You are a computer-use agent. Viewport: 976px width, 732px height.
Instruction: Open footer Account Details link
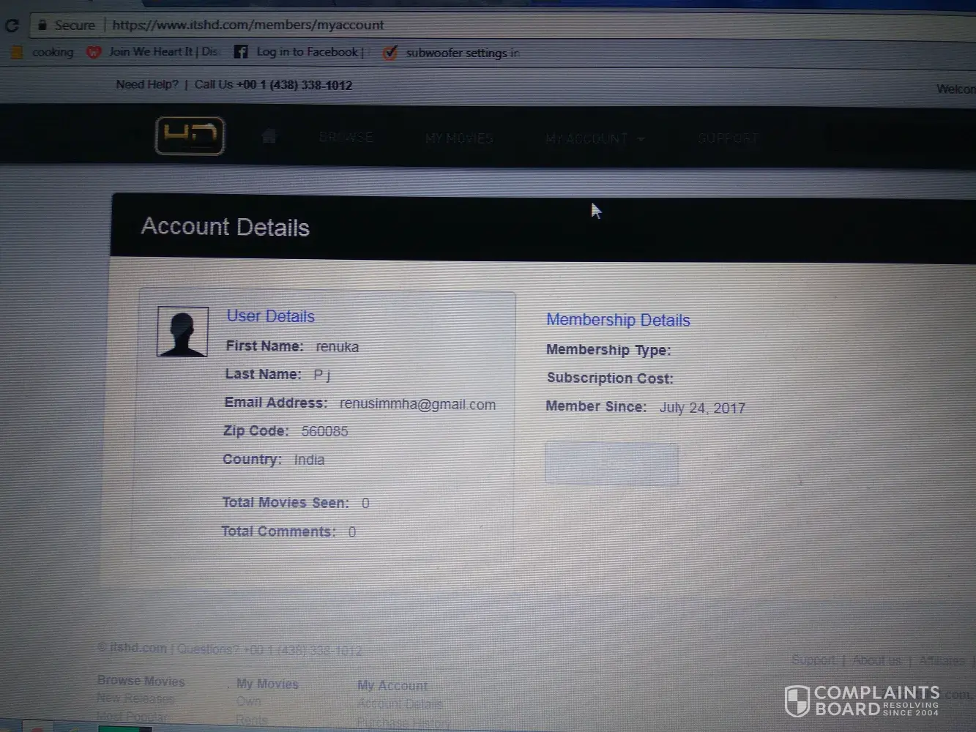(400, 704)
